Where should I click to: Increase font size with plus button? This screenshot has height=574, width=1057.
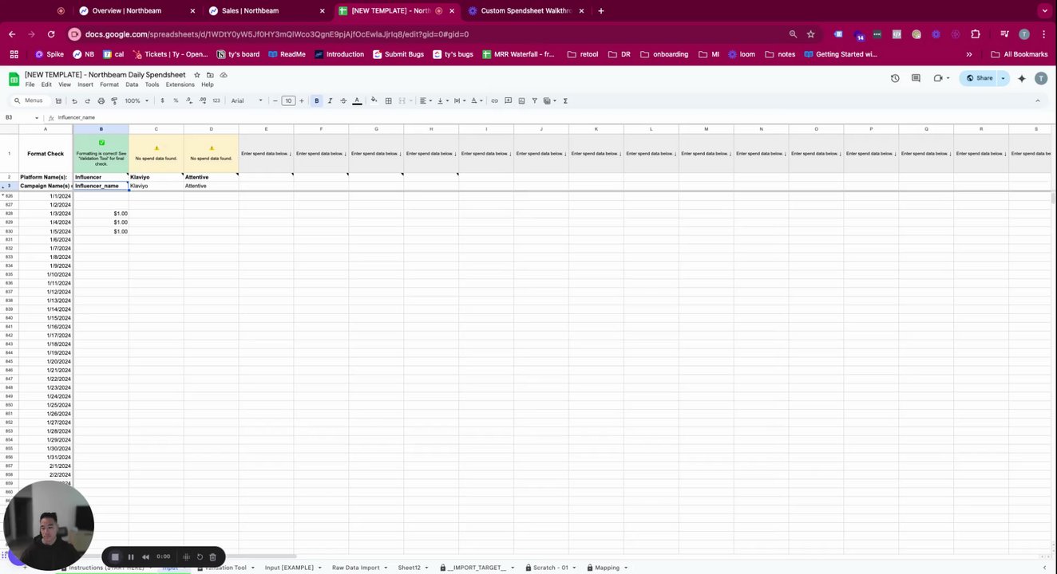(x=301, y=101)
